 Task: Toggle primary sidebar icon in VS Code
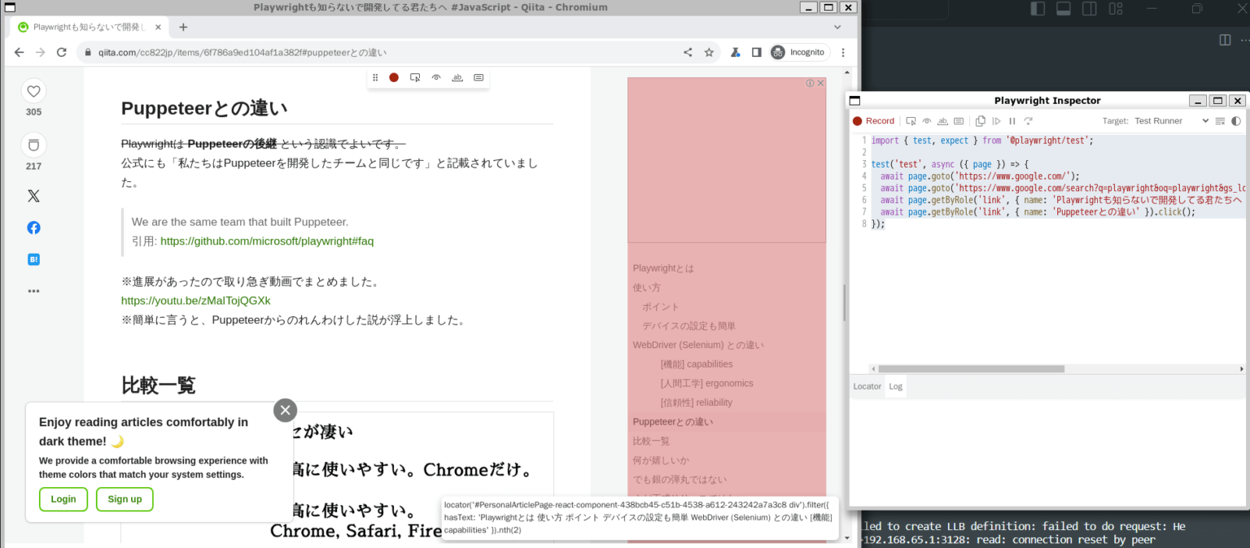point(1038,9)
